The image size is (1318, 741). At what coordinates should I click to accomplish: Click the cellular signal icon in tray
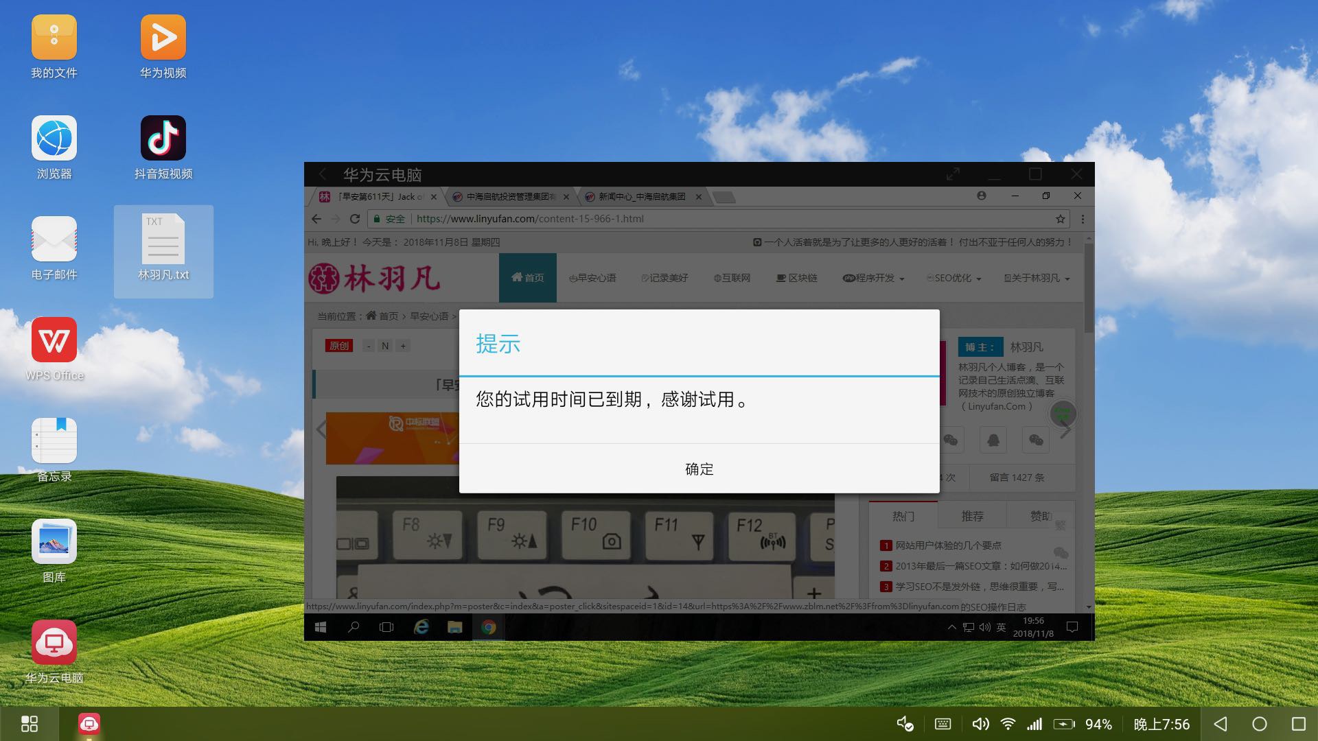click(1034, 724)
